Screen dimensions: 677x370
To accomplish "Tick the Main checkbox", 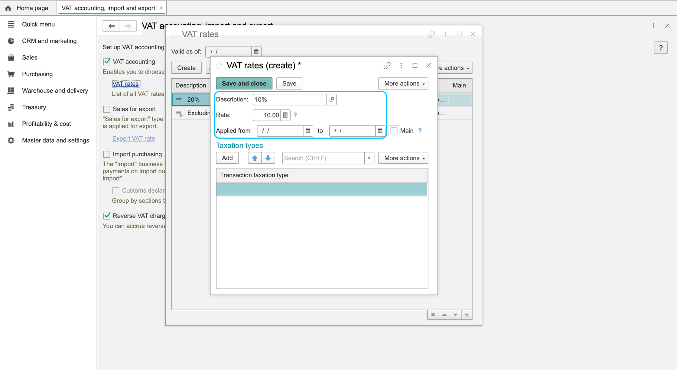I will (x=394, y=131).
